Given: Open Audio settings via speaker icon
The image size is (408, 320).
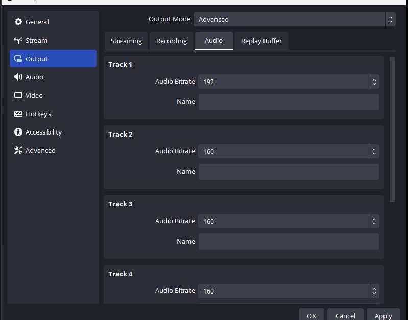Looking at the screenshot, I should (x=18, y=77).
